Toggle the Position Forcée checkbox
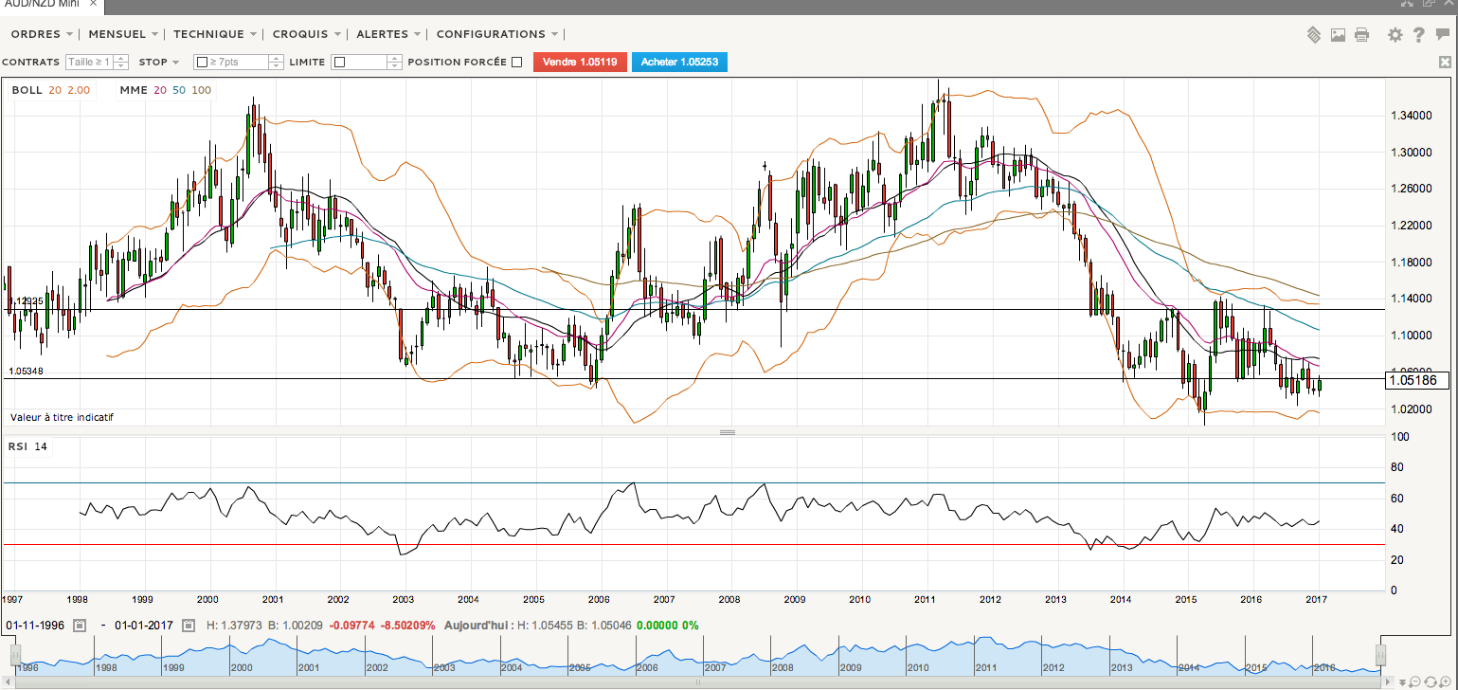This screenshot has height=690, width=1458. pos(516,63)
